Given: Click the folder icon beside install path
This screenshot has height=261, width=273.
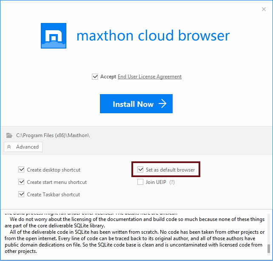Looking at the screenshot, I should [9, 135].
